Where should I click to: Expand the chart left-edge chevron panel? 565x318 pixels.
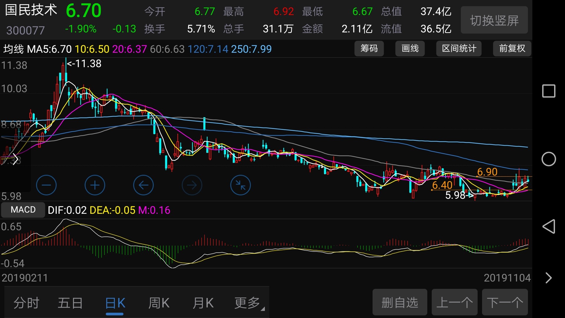(x=15, y=159)
